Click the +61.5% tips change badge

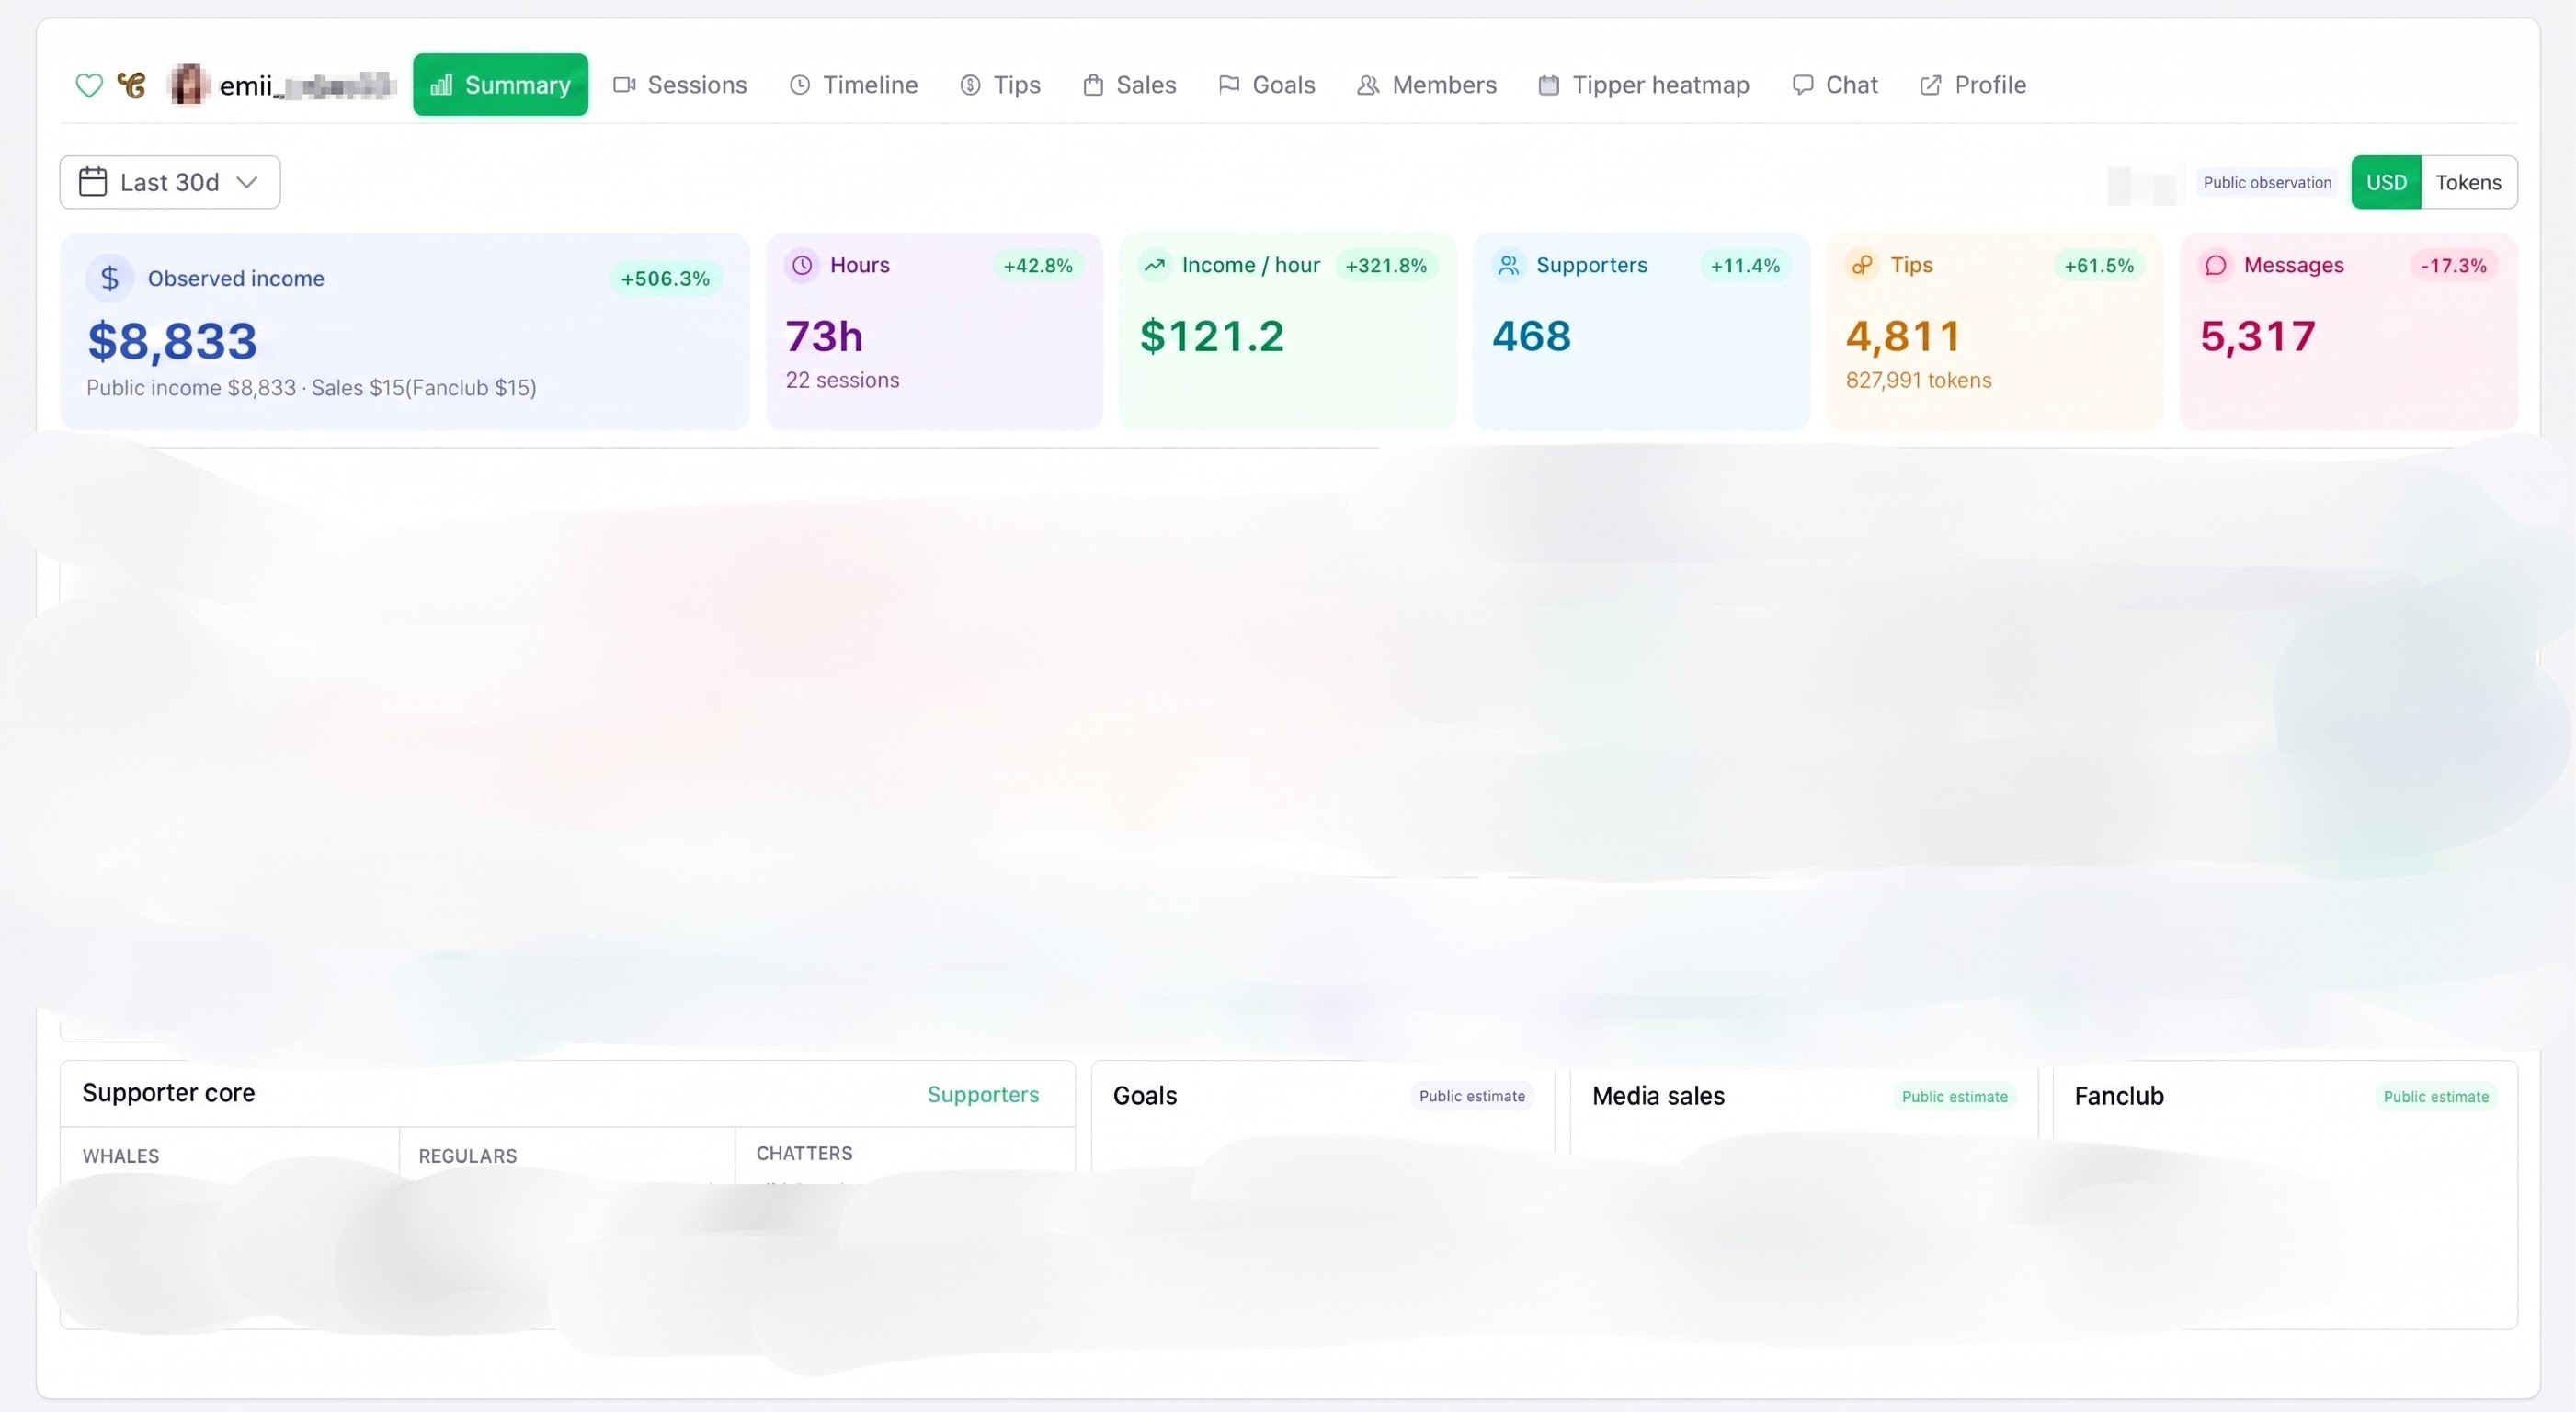click(2099, 265)
